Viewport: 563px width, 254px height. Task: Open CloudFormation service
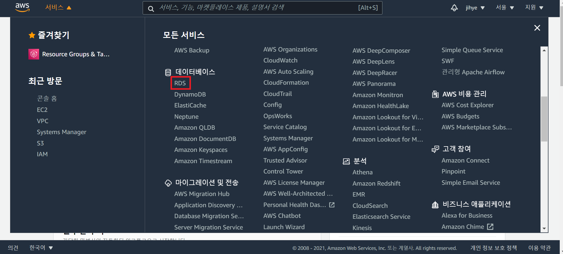pos(286,83)
